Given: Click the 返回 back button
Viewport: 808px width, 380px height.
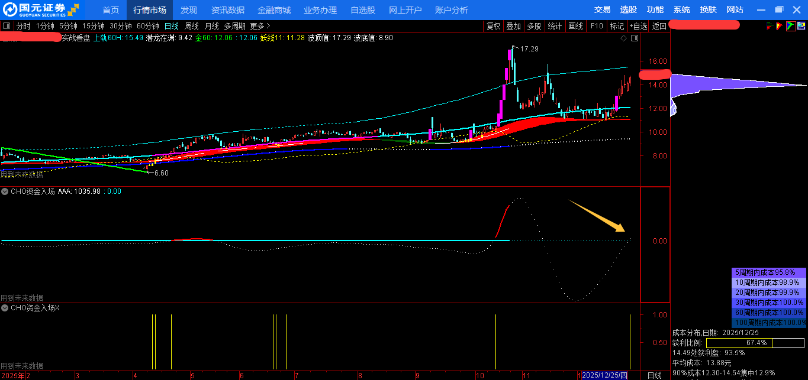Looking at the screenshot, I should click(x=659, y=26).
